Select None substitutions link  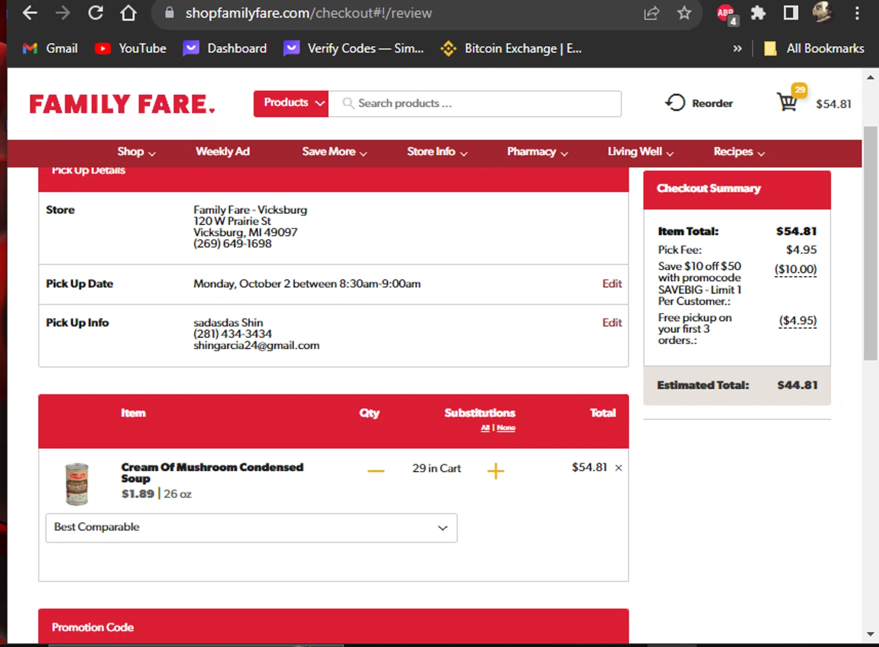(506, 428)
